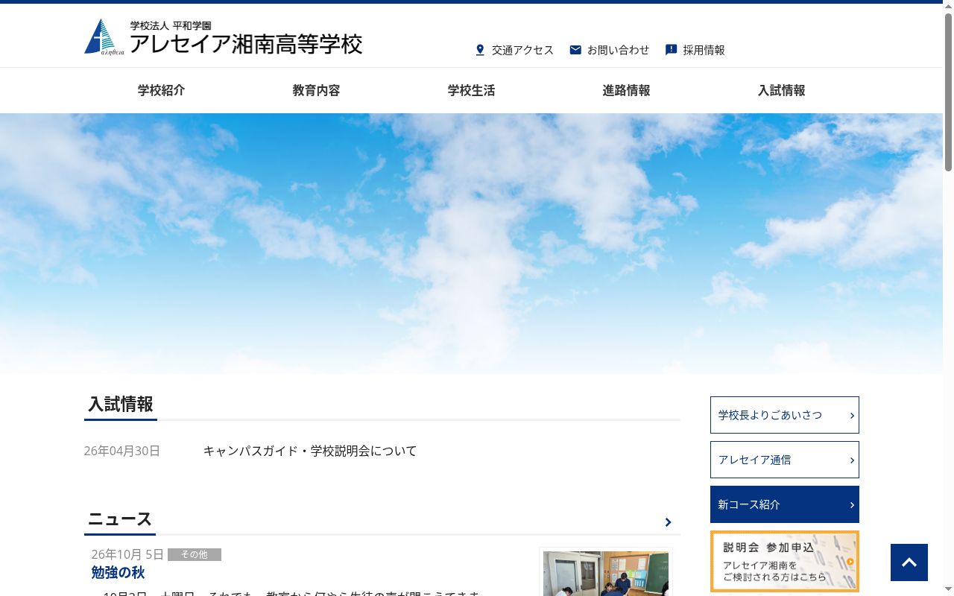The width and height of the screenshot is (954, 596).
Task: Click the その他 category tag
Action: (x=195, y=554)
